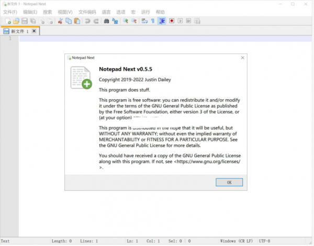The height and width of the screenshot is (246, 314).
Task: Open the 文件(F) menu
Action: click(10, 12)
